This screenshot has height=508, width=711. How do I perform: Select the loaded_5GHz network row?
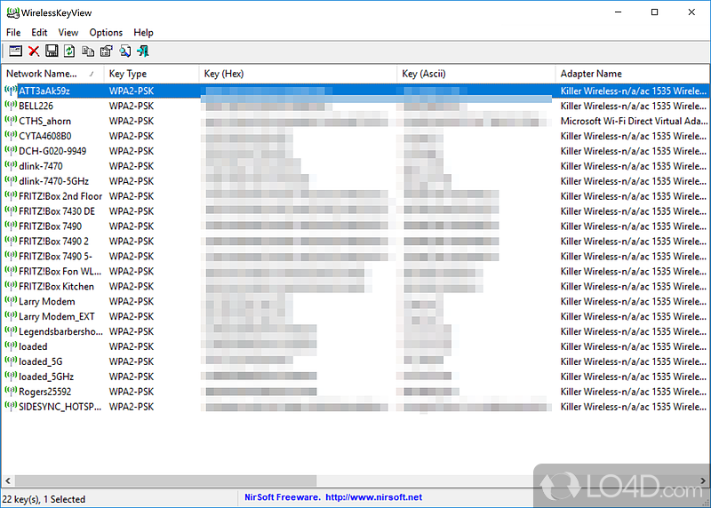click(355, 377)
